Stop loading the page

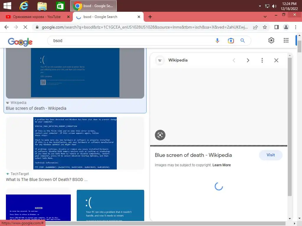[x=25, y=27]
